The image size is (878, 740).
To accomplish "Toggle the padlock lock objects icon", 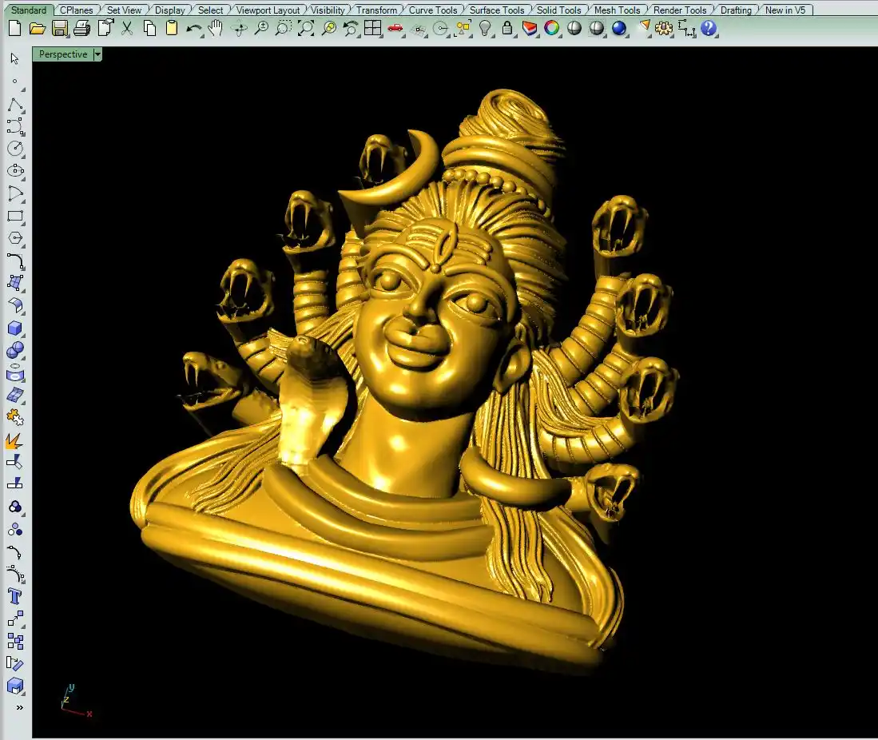I will (x=507, y=28).
